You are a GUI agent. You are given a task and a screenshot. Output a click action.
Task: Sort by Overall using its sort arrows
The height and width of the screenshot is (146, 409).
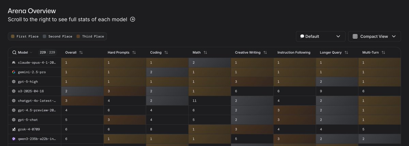click(x=81, y=53)
